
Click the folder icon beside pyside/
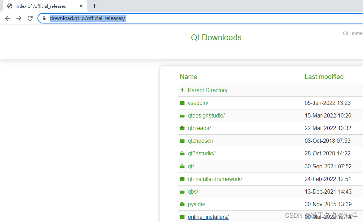tap(182, 204)
